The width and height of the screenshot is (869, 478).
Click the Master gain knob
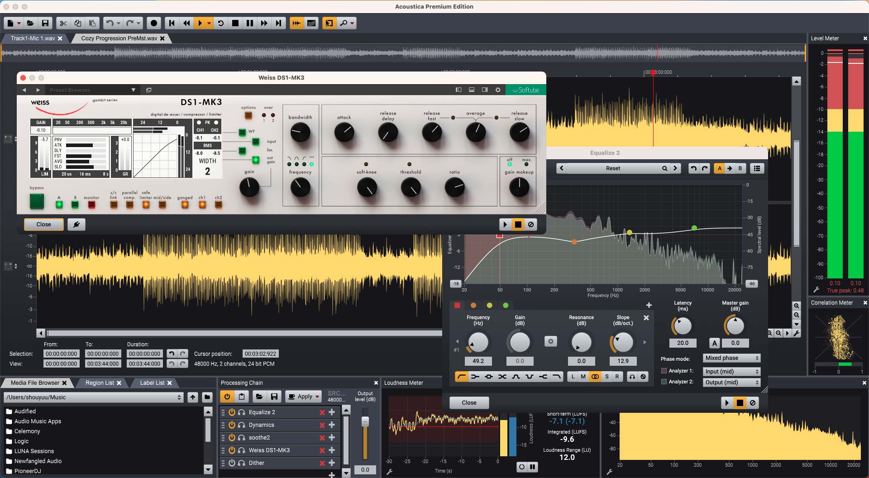pyautogui.click(x=735, y=326)
